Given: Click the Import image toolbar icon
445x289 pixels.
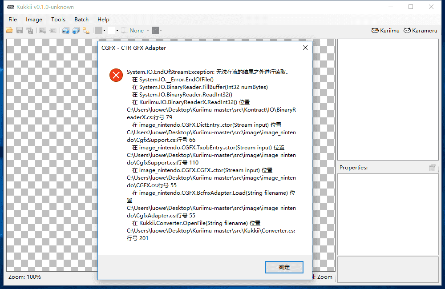Looking at the screenshot, I should coord(53,30).
